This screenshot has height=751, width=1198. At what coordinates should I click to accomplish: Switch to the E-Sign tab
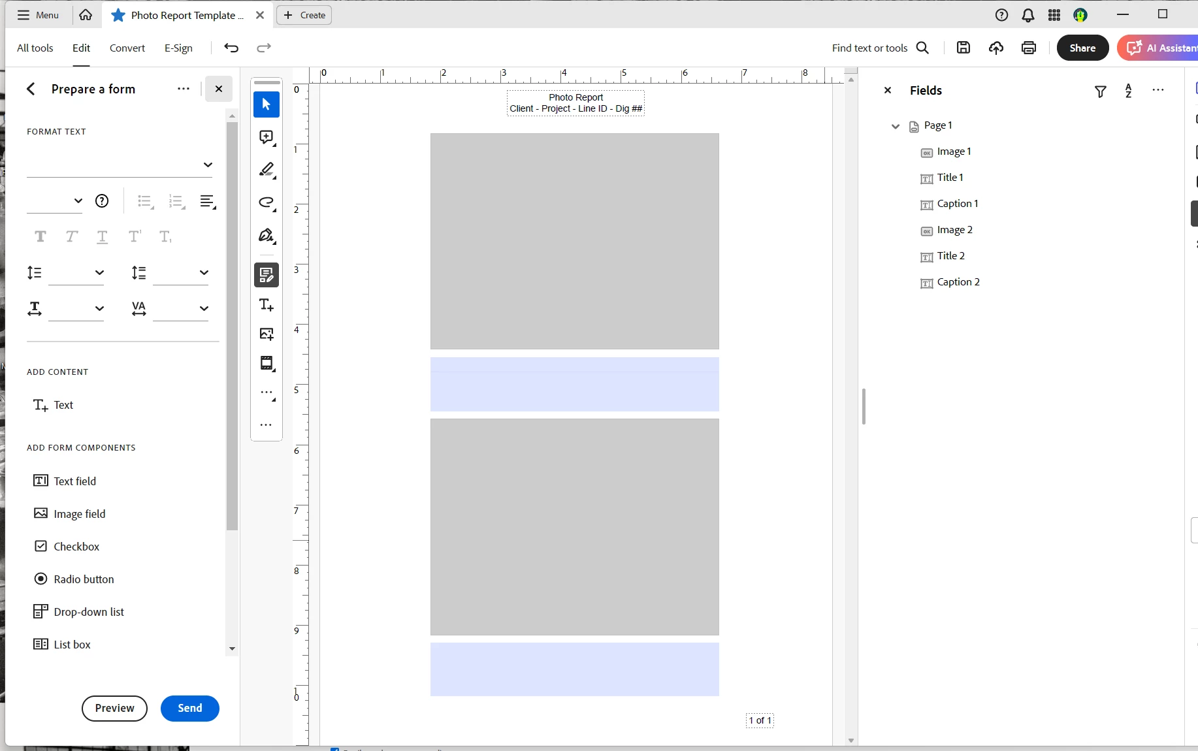tap(178, 48)
